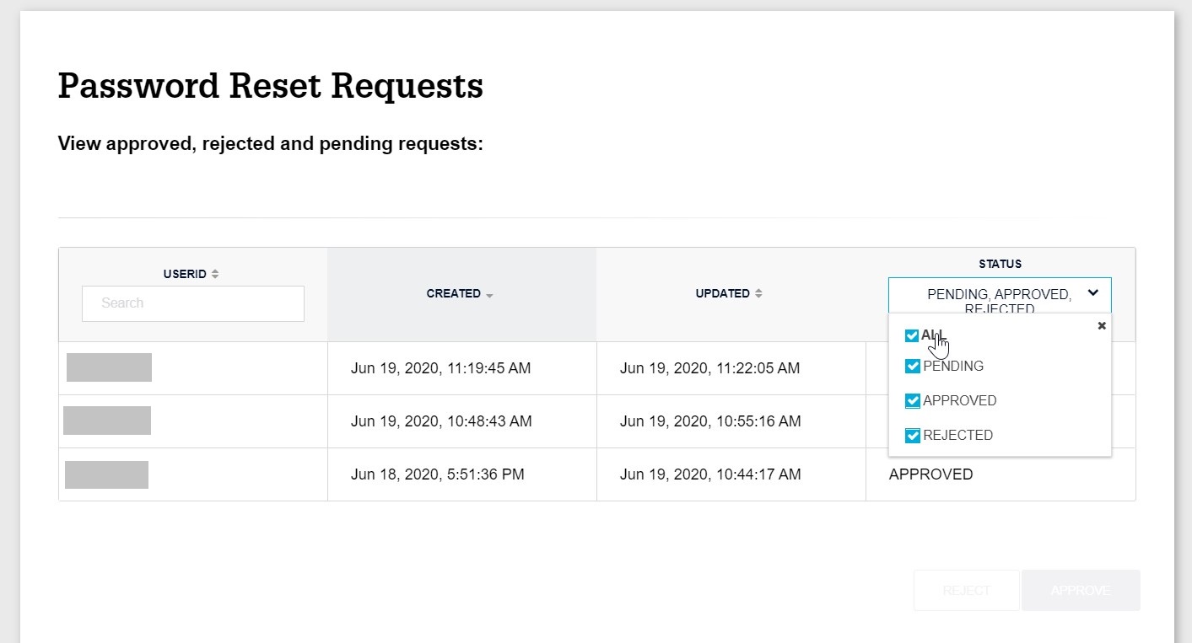The width and height of the screenshot is (1192, 643).
Task: Click the STATUS column header
Action: pyautogui.click(x=999, y=263)
